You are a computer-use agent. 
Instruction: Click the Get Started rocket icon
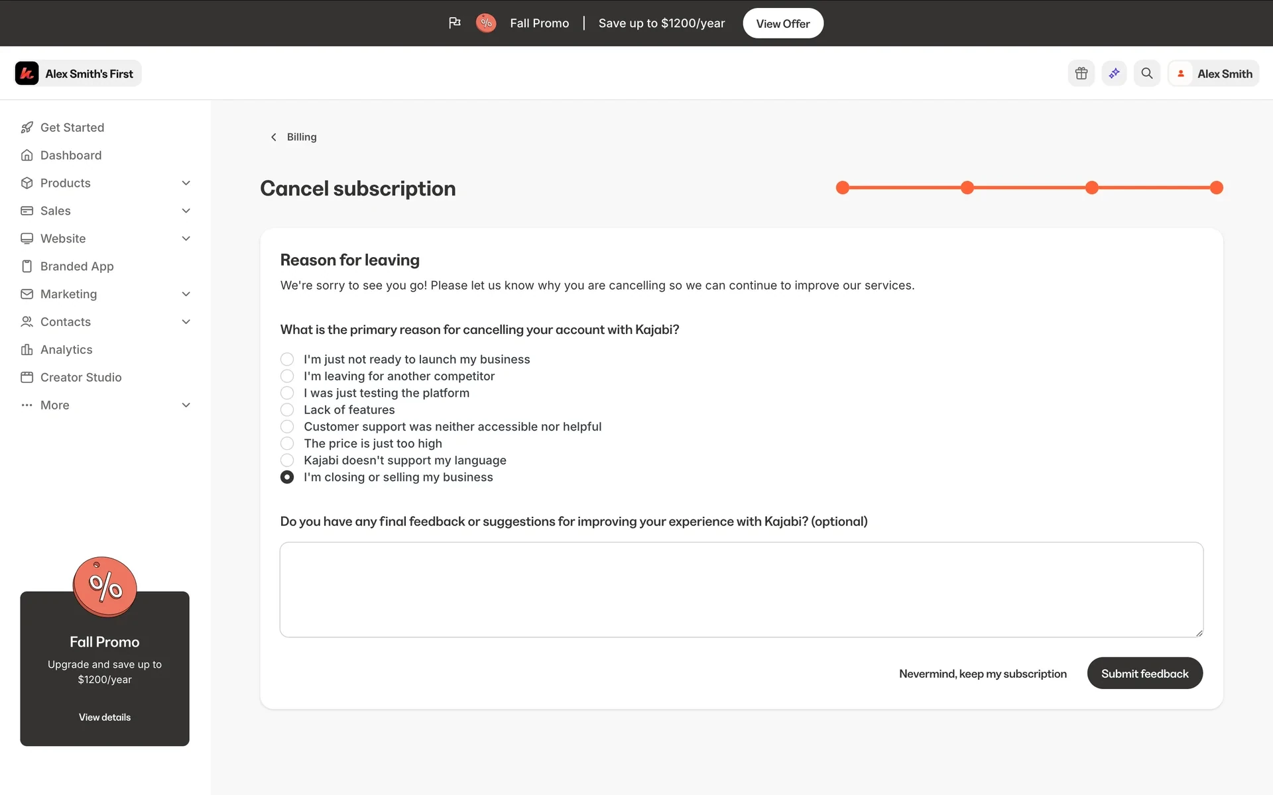coord(27,127)
